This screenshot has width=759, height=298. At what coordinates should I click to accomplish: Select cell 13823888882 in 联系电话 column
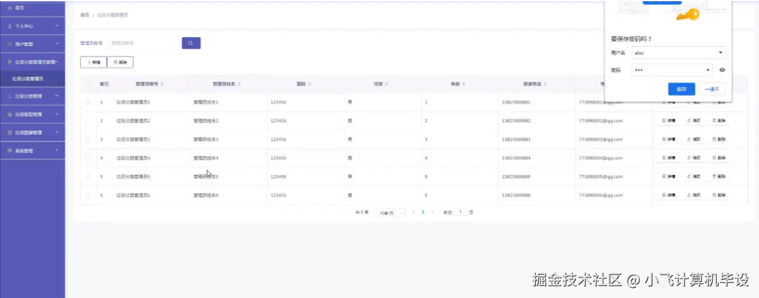516,121
